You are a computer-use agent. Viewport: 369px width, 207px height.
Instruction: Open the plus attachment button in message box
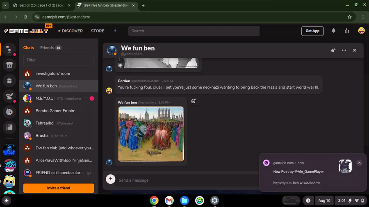click(111, 179)
